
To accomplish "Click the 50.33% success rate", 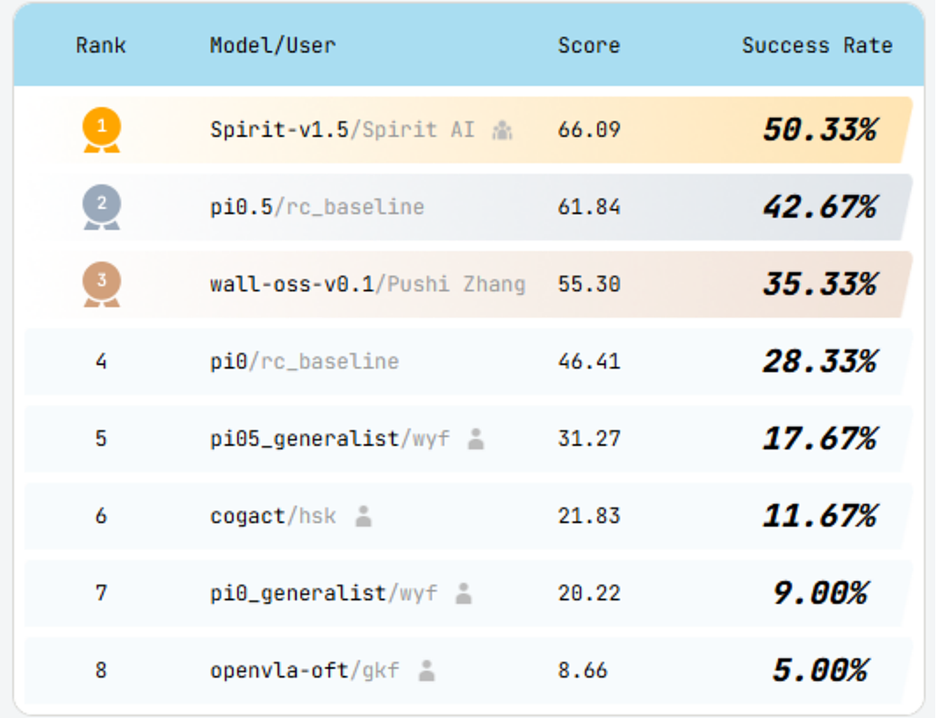I will click(x=820, y=130).
